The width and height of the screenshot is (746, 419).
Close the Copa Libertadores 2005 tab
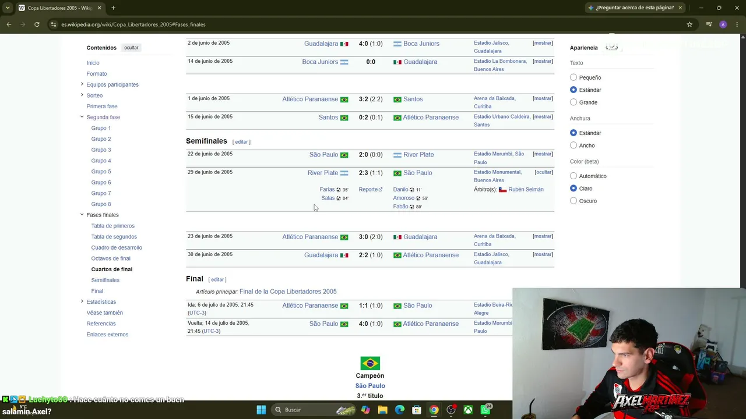(x=99, y=8)
